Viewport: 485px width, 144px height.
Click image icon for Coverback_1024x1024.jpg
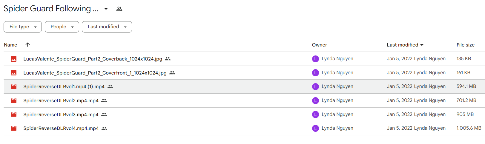click(x=14, y=59)
